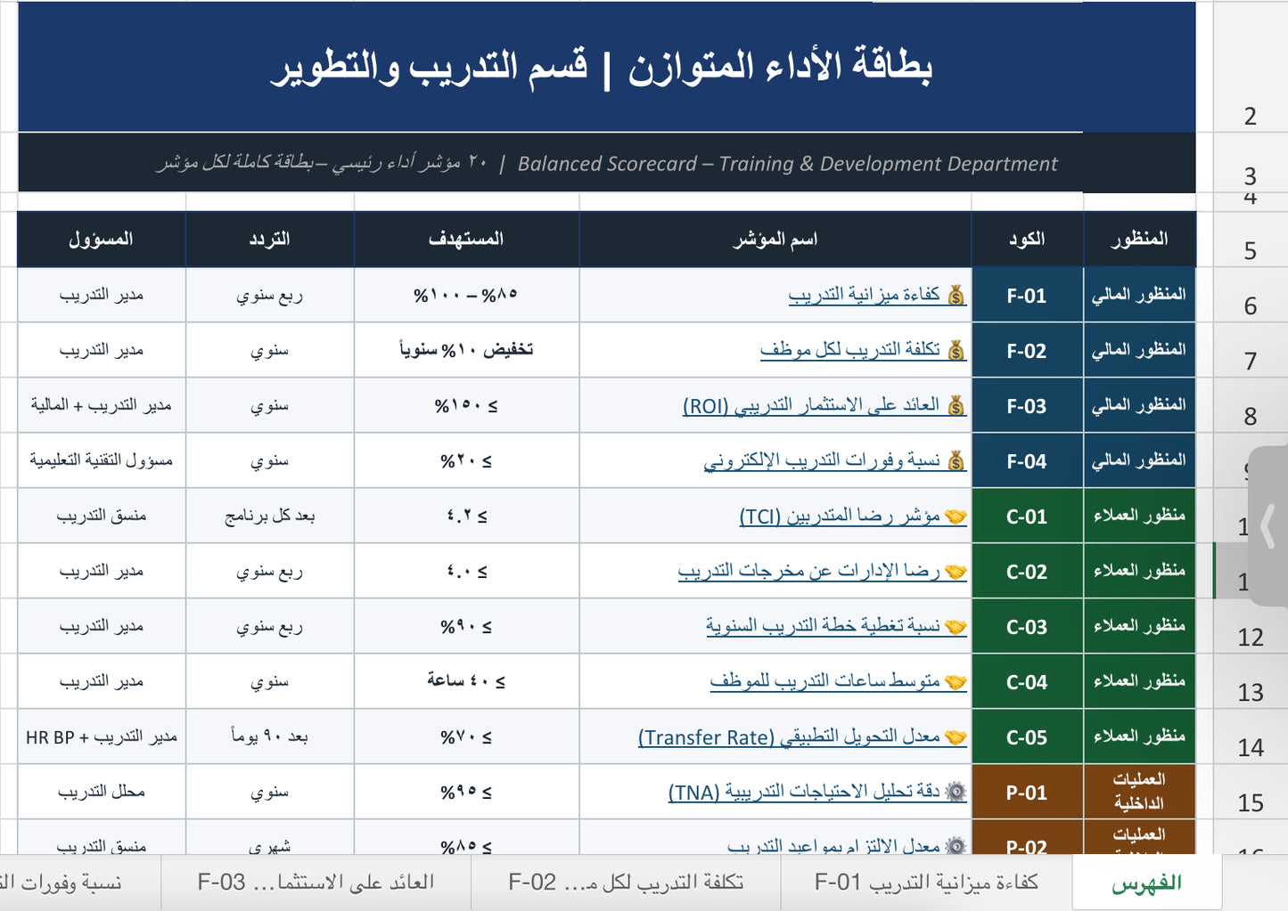The image size is (1288, 911).
Task: Click the handshake icon in row C-05
Action: coord(956,736)
